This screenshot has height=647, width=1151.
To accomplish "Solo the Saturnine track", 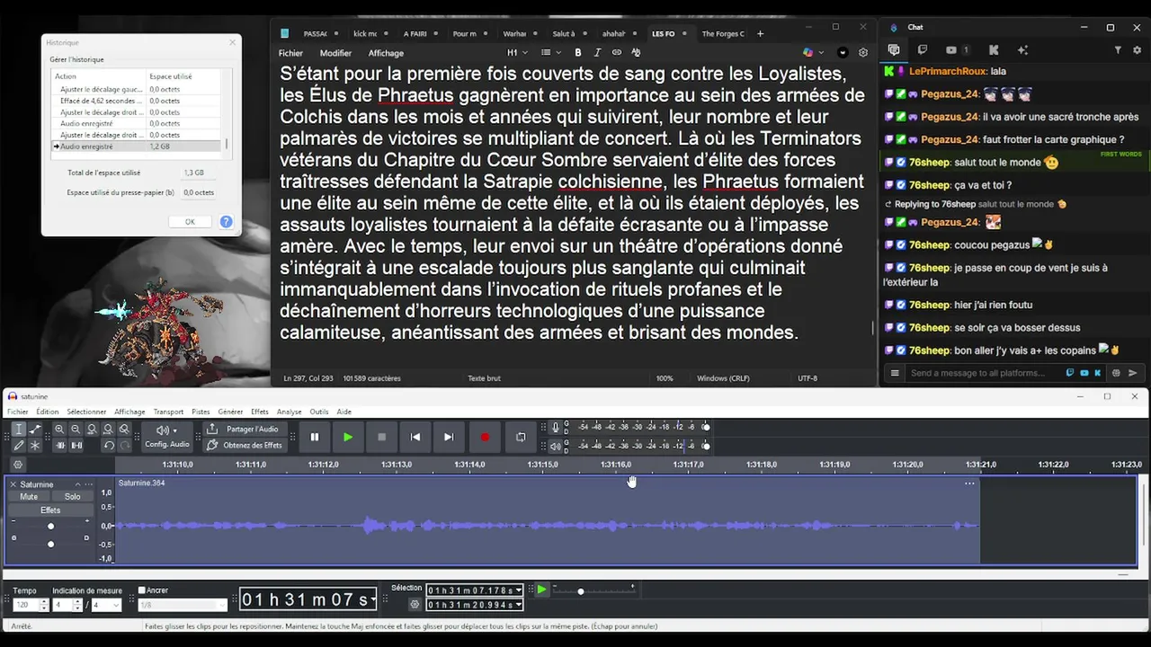I will (x=72, y=496).
